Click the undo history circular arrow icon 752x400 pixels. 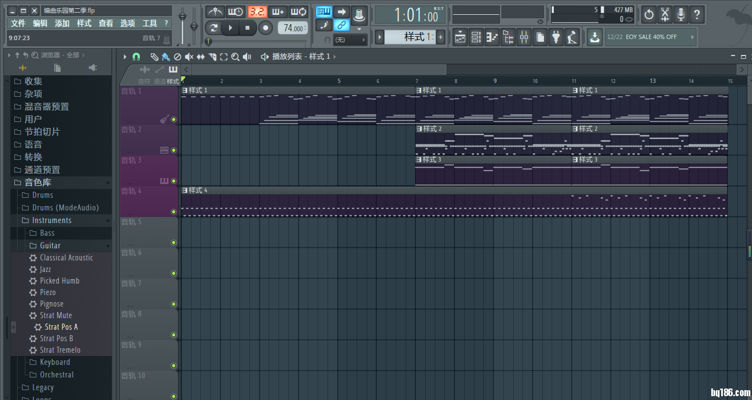click(x=649, y=15)
